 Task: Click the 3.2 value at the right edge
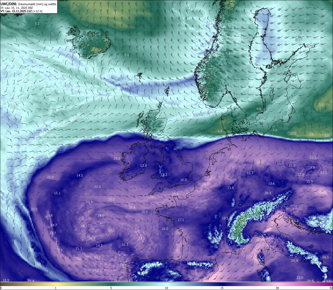click(321, 105)
